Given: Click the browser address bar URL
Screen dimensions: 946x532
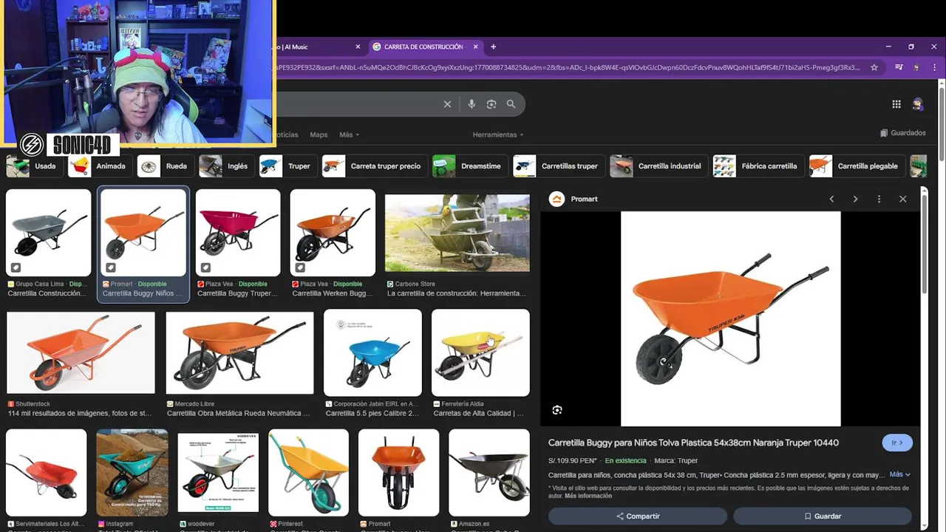Looking at the screenshot, I should point(568,67).
